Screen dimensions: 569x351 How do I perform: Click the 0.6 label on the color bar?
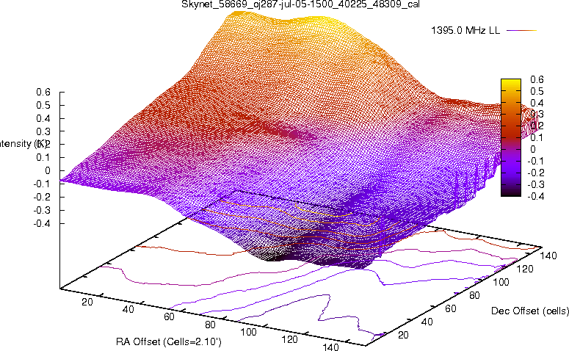537,79
